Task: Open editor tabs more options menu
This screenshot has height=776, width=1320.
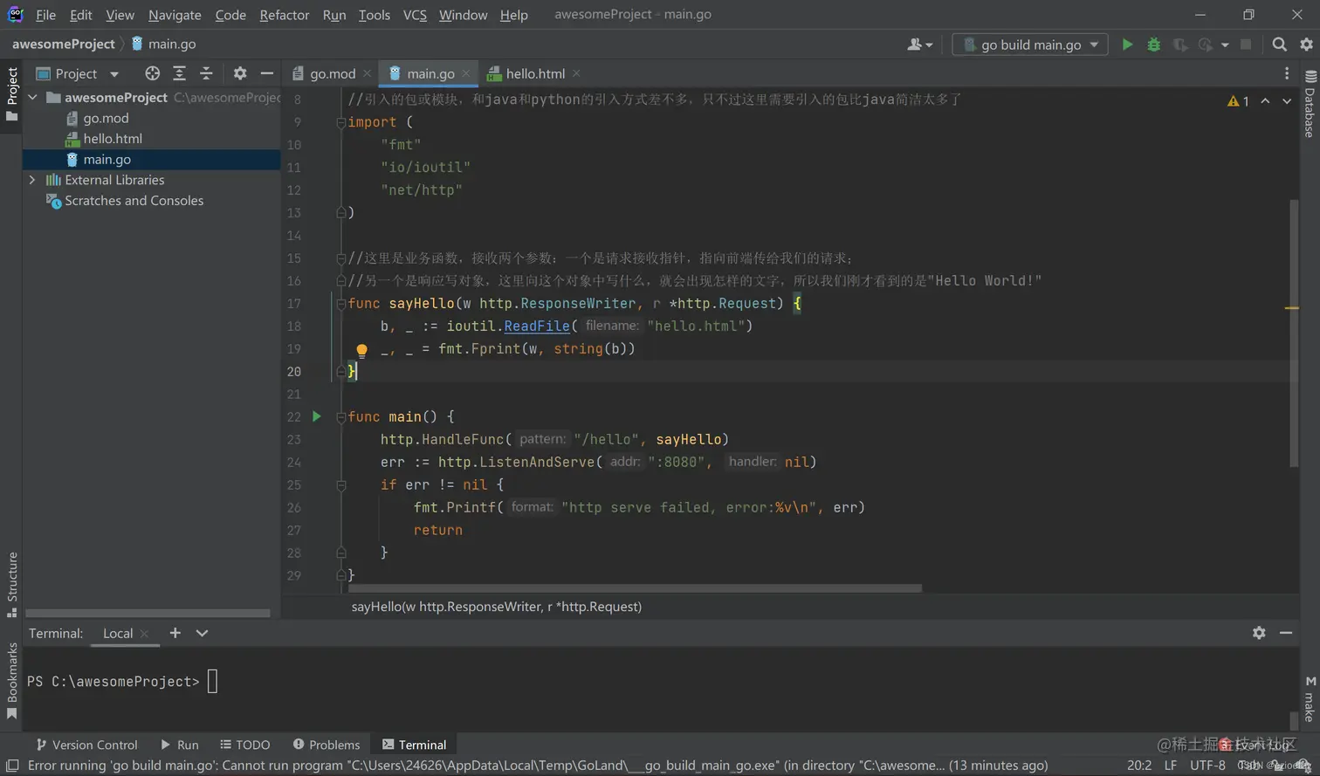Action: pyautogui.click(x=1287, y=73)
